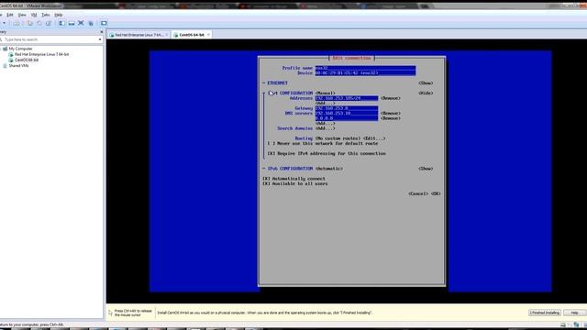Add a search domain
Screen dimensions: 587x330
(x=326, y=128)
